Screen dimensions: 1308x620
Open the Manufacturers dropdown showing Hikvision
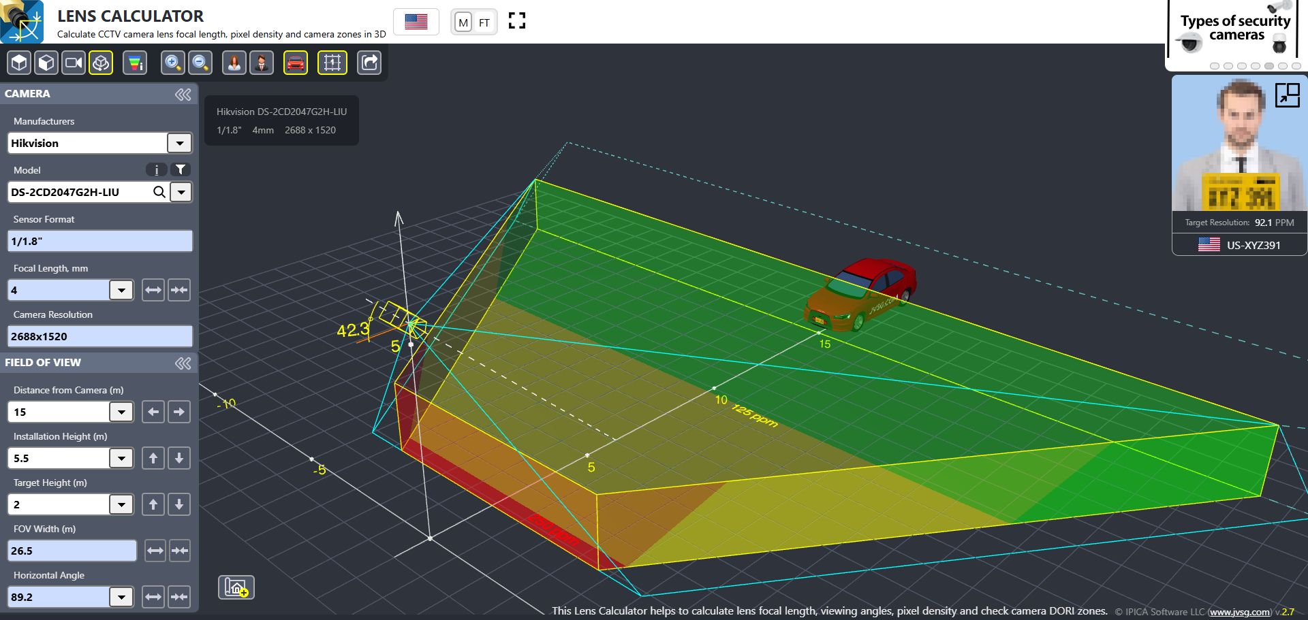point(179,144)
